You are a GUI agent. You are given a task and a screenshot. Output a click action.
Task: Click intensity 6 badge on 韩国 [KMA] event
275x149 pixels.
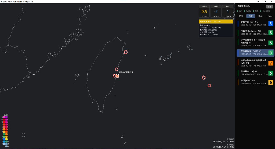tap(271, 82)
